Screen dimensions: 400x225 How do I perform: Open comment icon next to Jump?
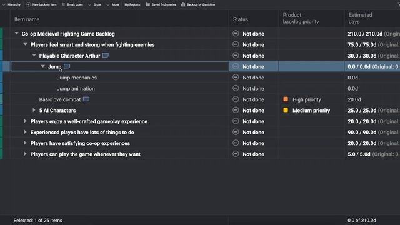click(x=67, y=66)
